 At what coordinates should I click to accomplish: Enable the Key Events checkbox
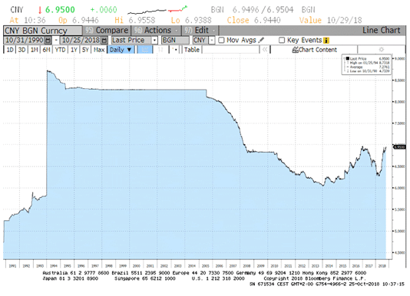point(282,40)
